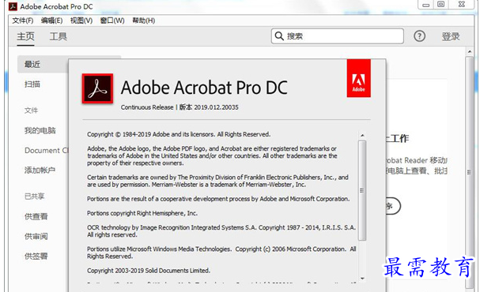Open help via question mark icon
The width and height of the screenshot is (480, 292).
419,36
